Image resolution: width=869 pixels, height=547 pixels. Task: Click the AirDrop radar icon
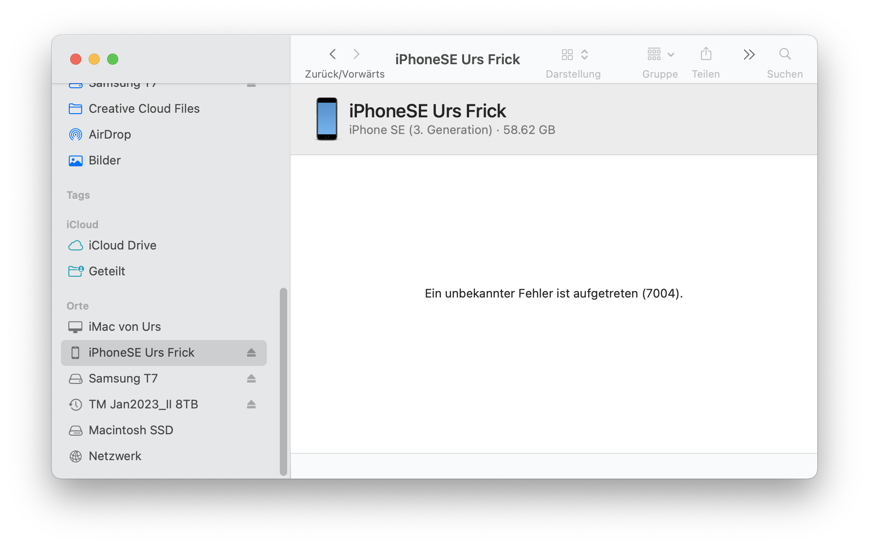pos(75,134)
